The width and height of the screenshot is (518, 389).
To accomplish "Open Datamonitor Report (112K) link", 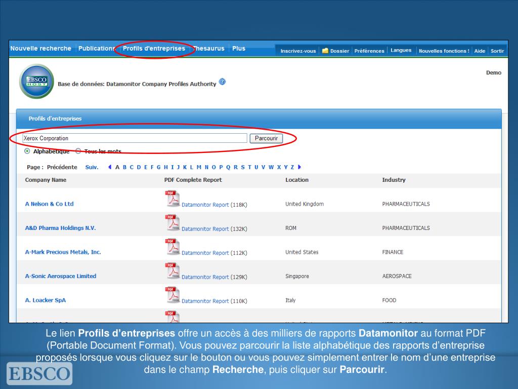I will coord(205,253).
